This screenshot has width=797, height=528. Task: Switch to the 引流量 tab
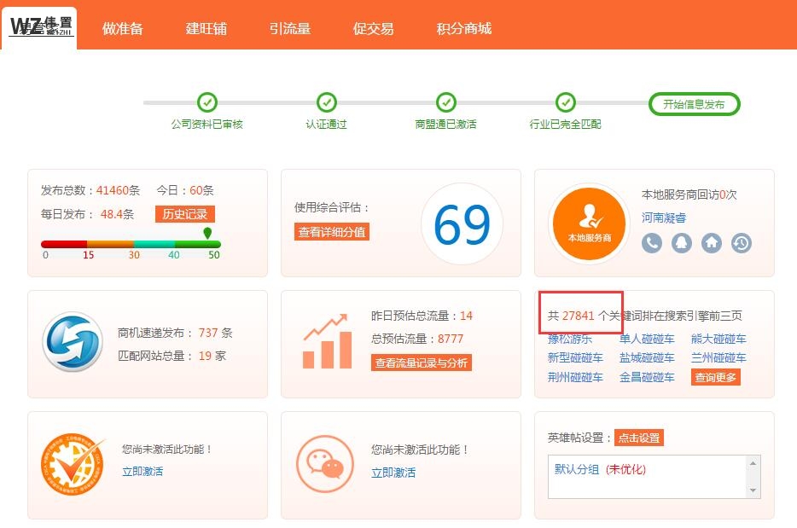[x=289, y=26]
